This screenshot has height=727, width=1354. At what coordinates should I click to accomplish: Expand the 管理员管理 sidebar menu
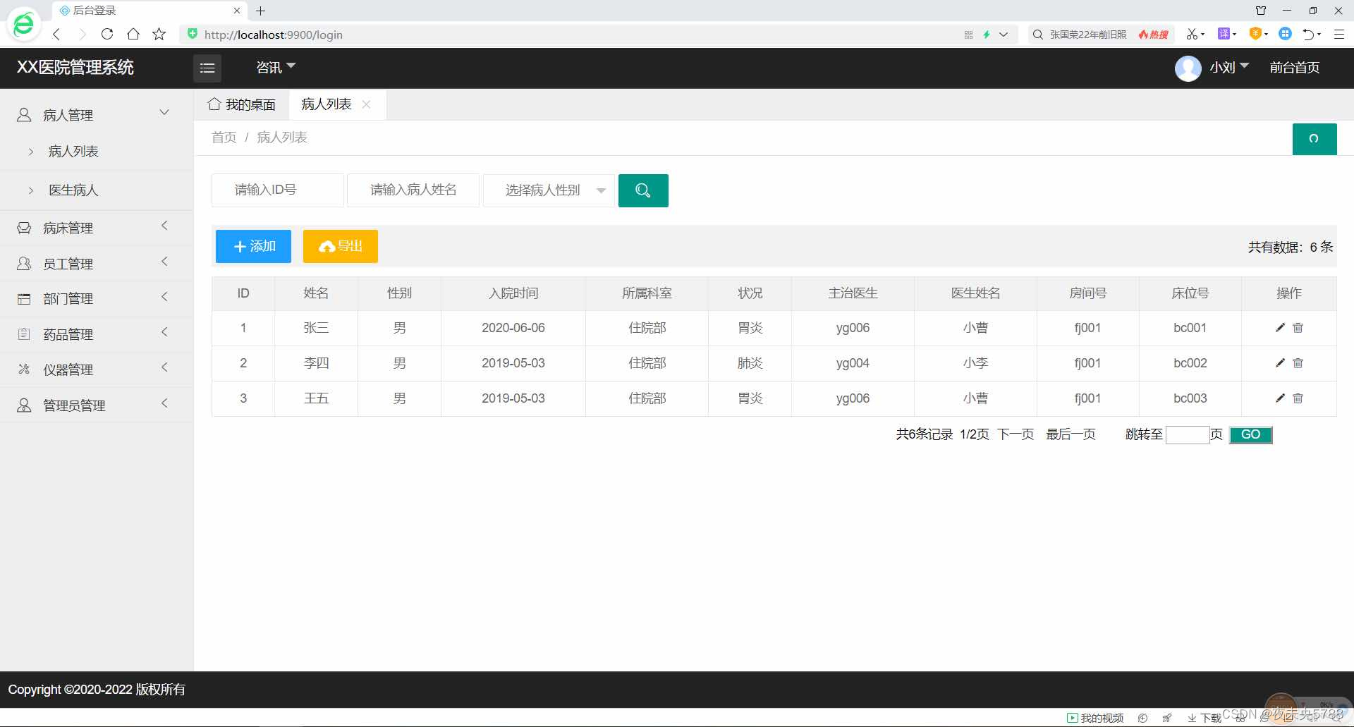(x=97, y=405)
